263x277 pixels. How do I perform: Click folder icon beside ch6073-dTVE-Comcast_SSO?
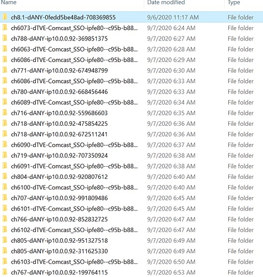click(4, 28)
